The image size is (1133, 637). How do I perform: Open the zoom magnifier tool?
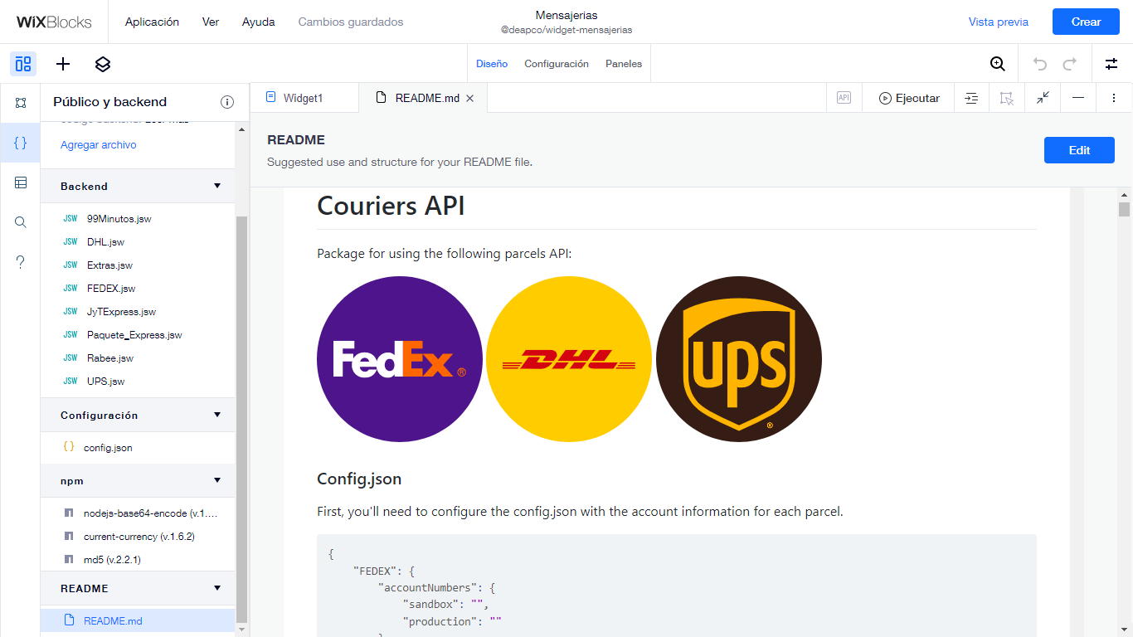(998, 64)
